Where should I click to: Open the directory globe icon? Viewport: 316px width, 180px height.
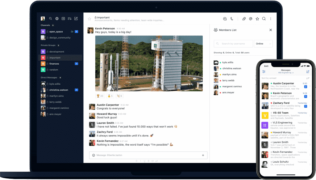[57, 19]
